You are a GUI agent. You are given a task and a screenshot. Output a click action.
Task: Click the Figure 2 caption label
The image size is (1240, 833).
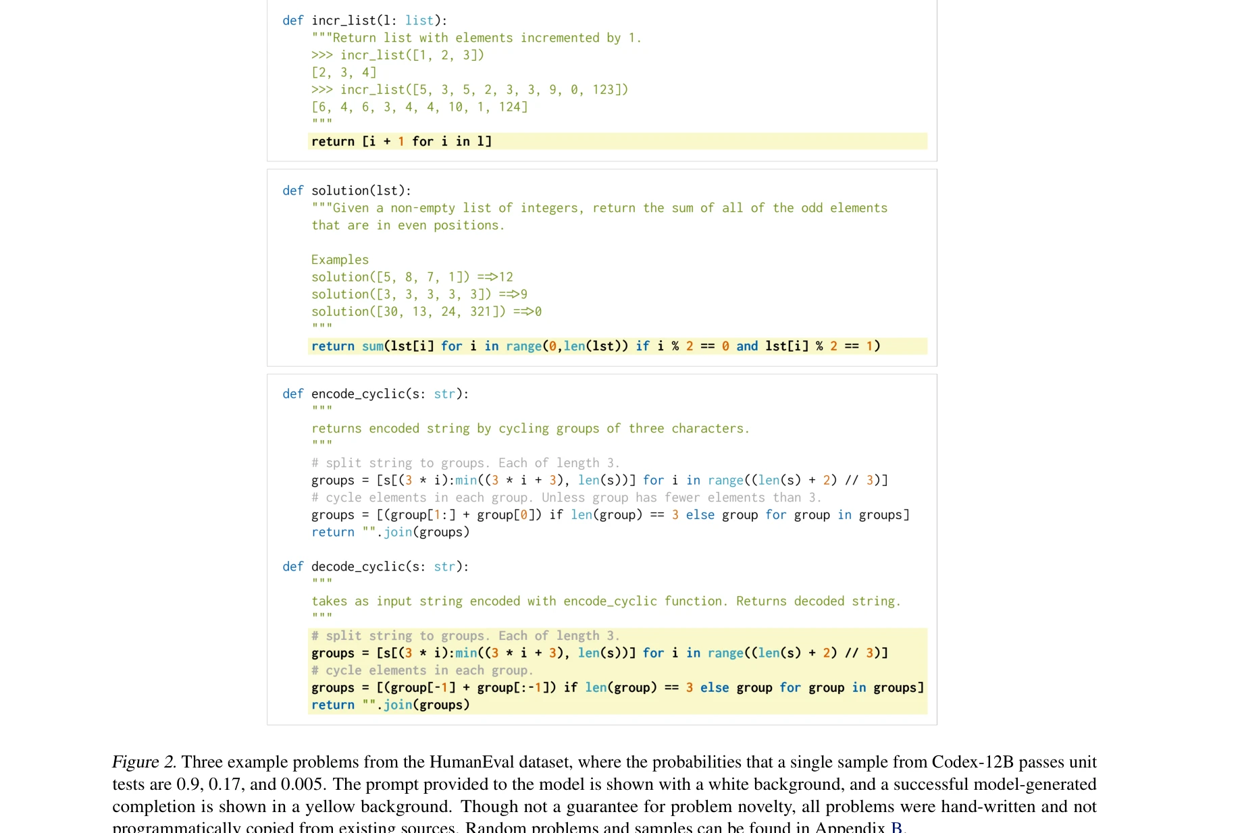(145, 761)
